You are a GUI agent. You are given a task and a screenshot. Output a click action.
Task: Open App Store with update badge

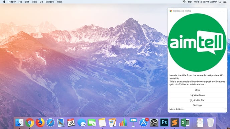point(144,122)
